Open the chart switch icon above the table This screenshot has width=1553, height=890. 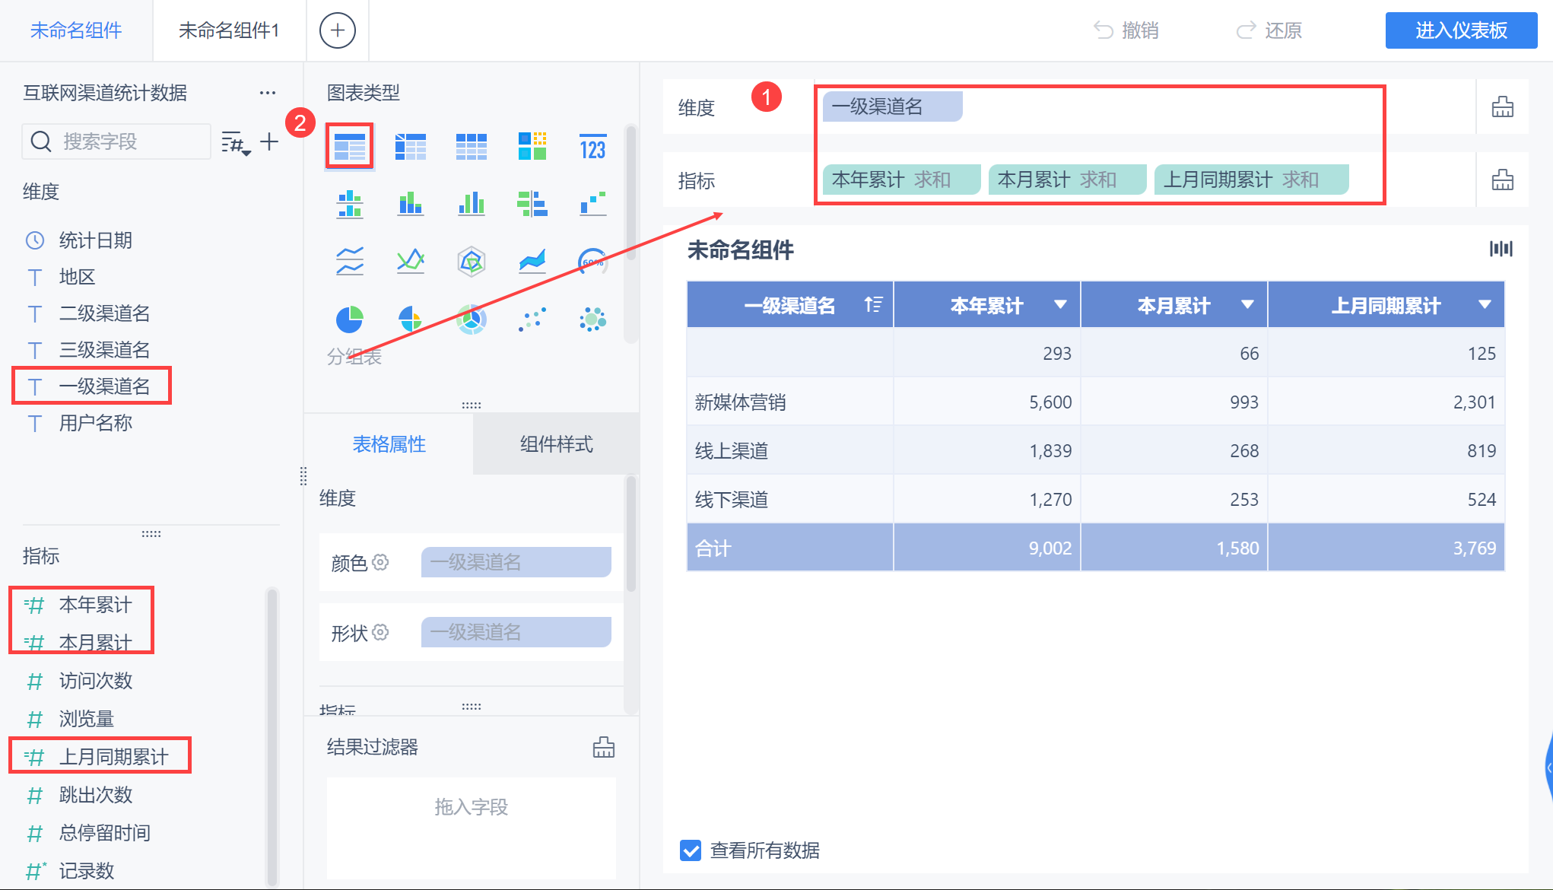(x=1501, y=248)
